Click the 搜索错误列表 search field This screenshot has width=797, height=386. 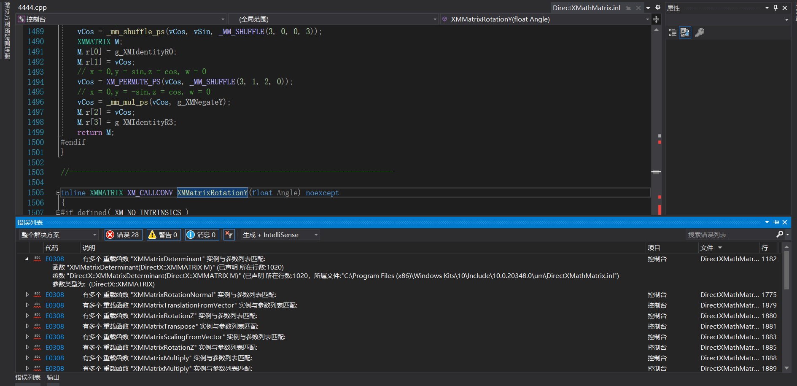point(731,235)
